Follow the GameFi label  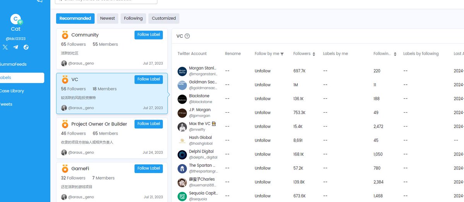tap(148, 168)
